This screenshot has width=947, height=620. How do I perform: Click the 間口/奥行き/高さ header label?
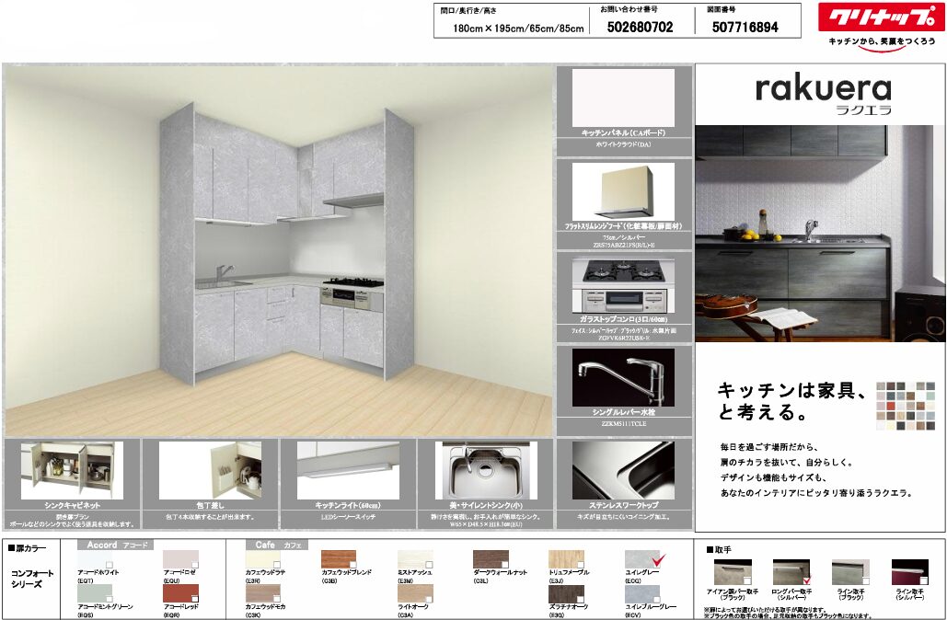tap(468, 11)
